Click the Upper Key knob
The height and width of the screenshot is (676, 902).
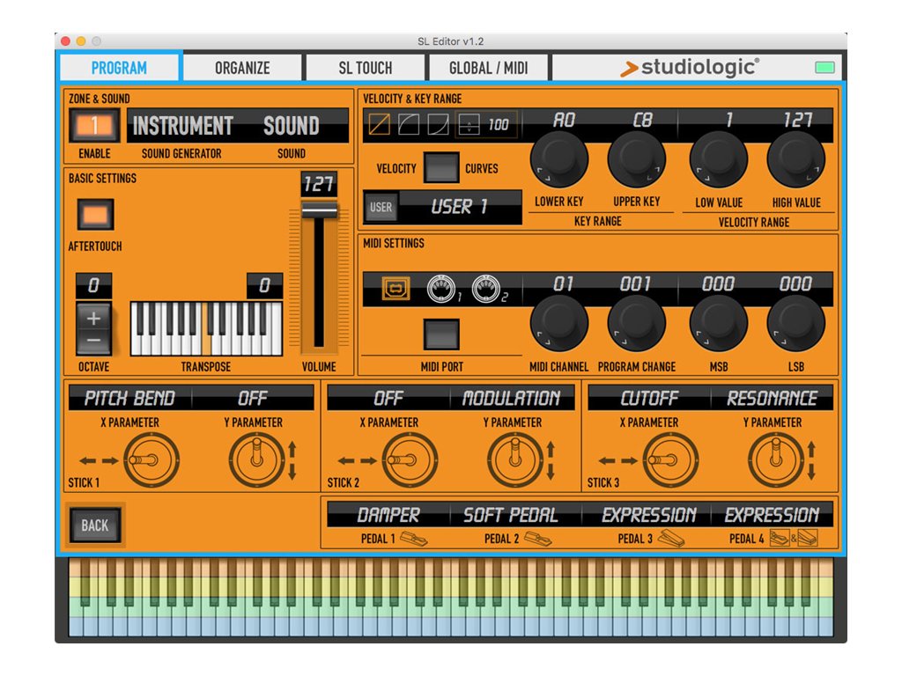[x=636, y=159]
